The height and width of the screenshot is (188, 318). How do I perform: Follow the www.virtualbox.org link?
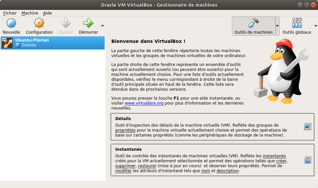[x=144, y=103]
